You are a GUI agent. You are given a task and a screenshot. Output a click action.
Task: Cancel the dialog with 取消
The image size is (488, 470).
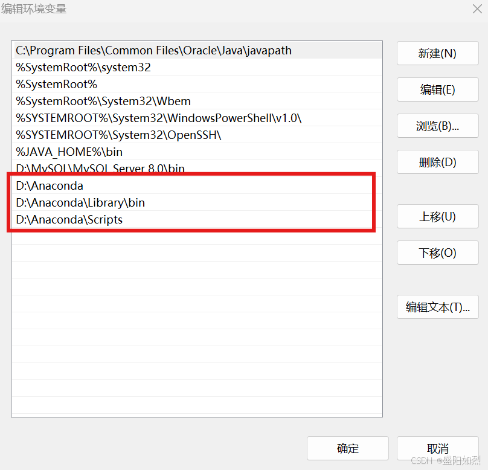point(438,448)
